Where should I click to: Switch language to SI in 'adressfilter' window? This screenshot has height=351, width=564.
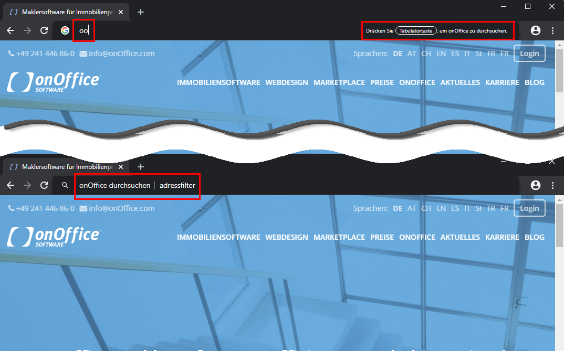(x=478, y=208)
